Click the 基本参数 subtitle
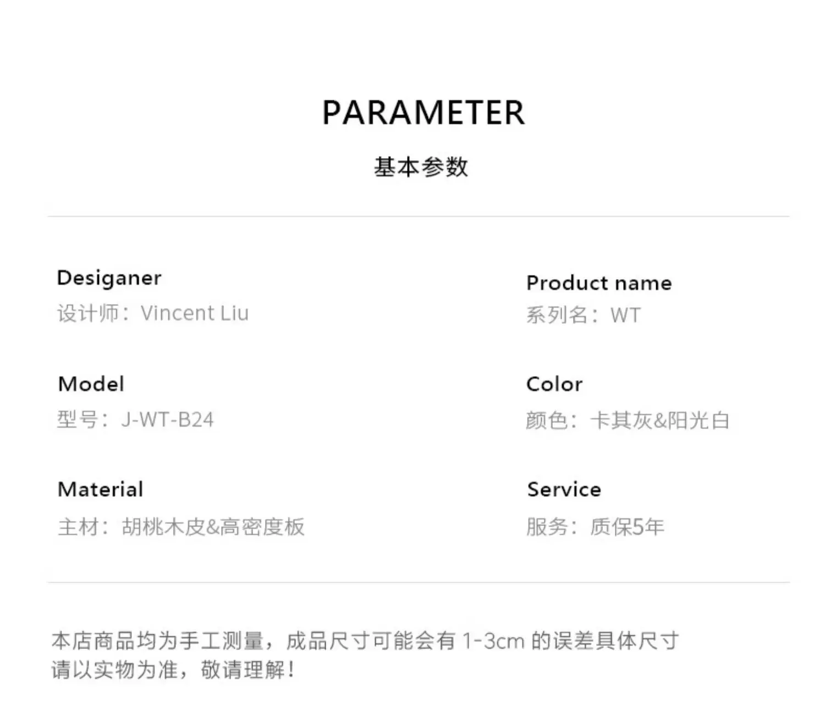 (421, 167)
